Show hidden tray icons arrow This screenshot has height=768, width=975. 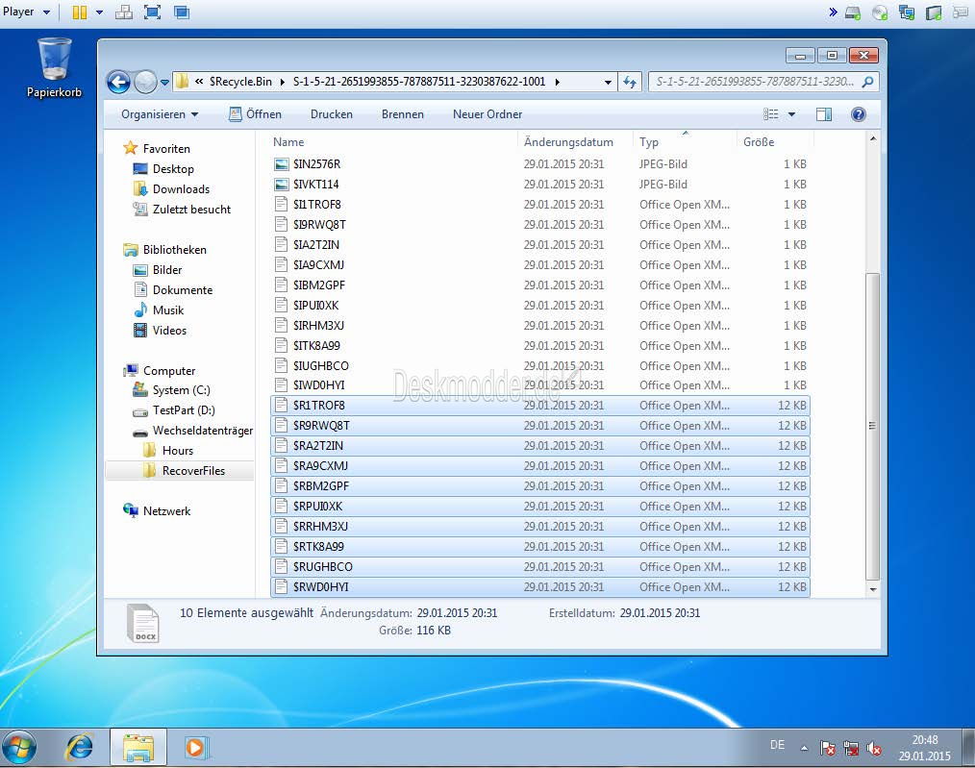click(804, 748)
